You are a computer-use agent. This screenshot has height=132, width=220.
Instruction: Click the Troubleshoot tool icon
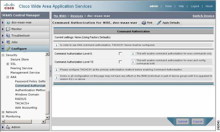tap(8, 35)
